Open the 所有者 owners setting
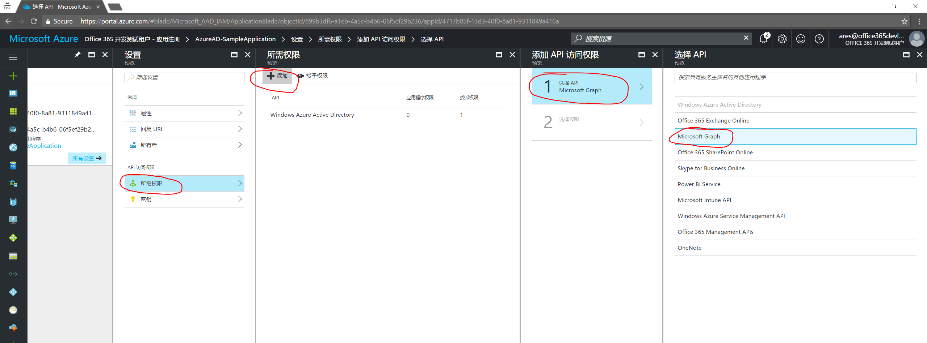Image resolution: width=927 pixels, height=343 pixels. pyautogui.click(x=184, y=145)
